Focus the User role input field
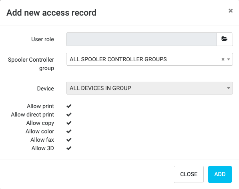The image size is (239, 189). tap(141, 39)
